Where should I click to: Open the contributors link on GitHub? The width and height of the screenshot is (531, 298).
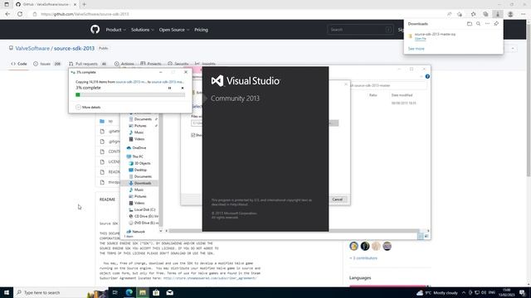tap(363, 258)
